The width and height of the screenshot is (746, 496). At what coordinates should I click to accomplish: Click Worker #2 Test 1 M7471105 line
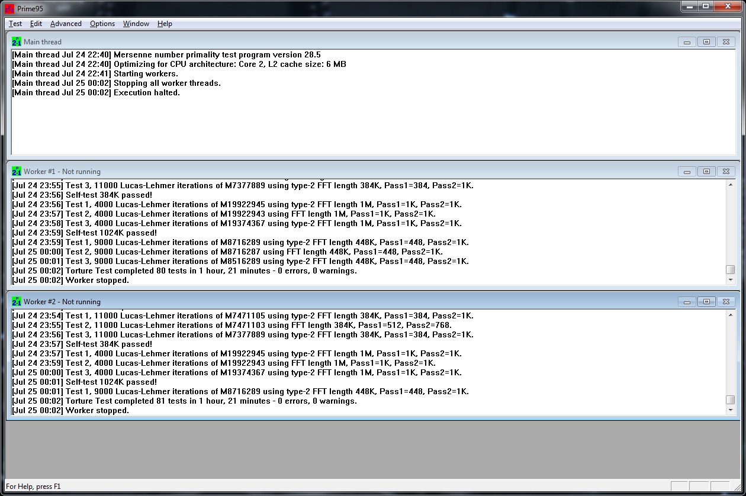pos(243,315)
